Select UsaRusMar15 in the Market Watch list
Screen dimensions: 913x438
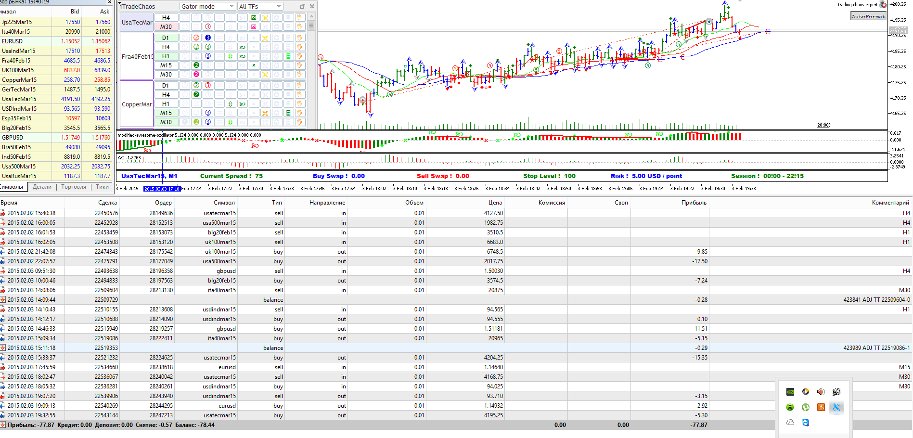click(x=57, y=176)
